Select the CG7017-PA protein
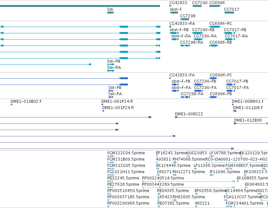Screen dimensions: 268x208 pos(231,91)
